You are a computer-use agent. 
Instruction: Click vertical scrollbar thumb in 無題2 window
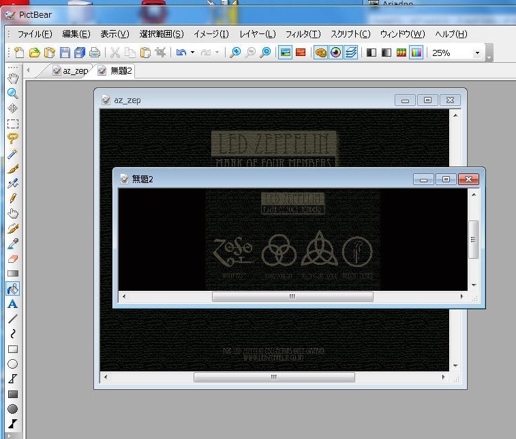[x=473, y=240]
